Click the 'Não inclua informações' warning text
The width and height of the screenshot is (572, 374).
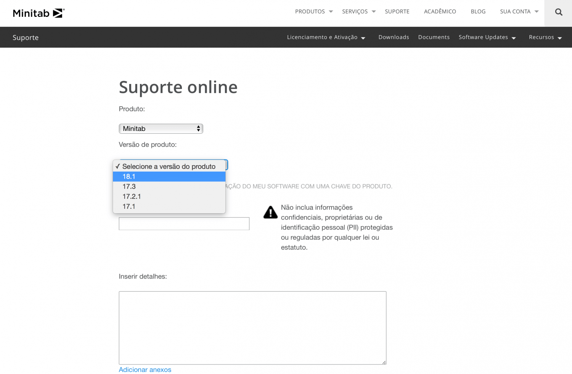(x=337, y=227)
